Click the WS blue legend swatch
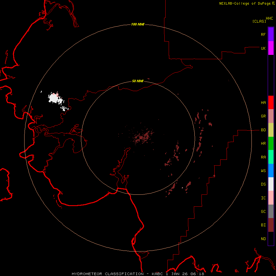This screenshot has height=276, width=276. click(x=271, y=171)
